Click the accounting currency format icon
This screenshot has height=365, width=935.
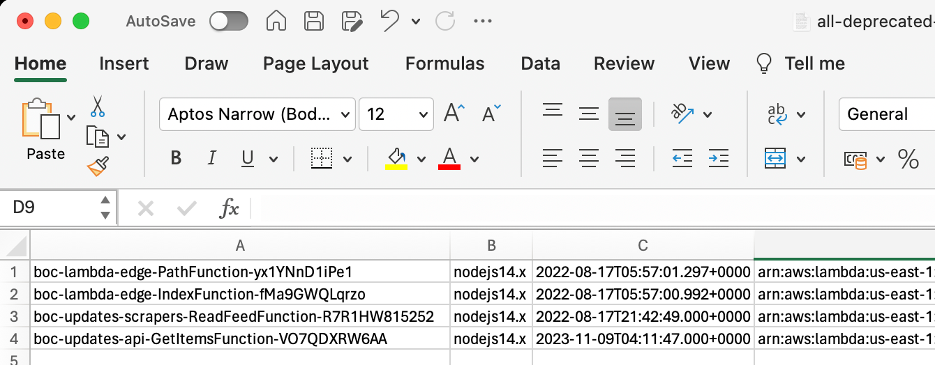855,160
